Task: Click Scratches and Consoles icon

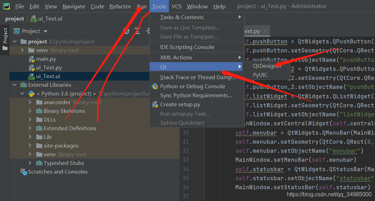Action: [x=24, y=172]
